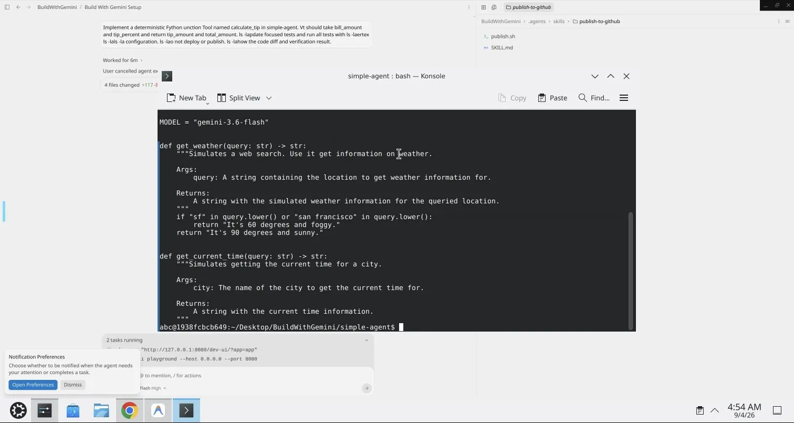This screenshot has height=423, width=794.
Task: Expand the Split View dropdown arrow
Action: tap(269, 98)
